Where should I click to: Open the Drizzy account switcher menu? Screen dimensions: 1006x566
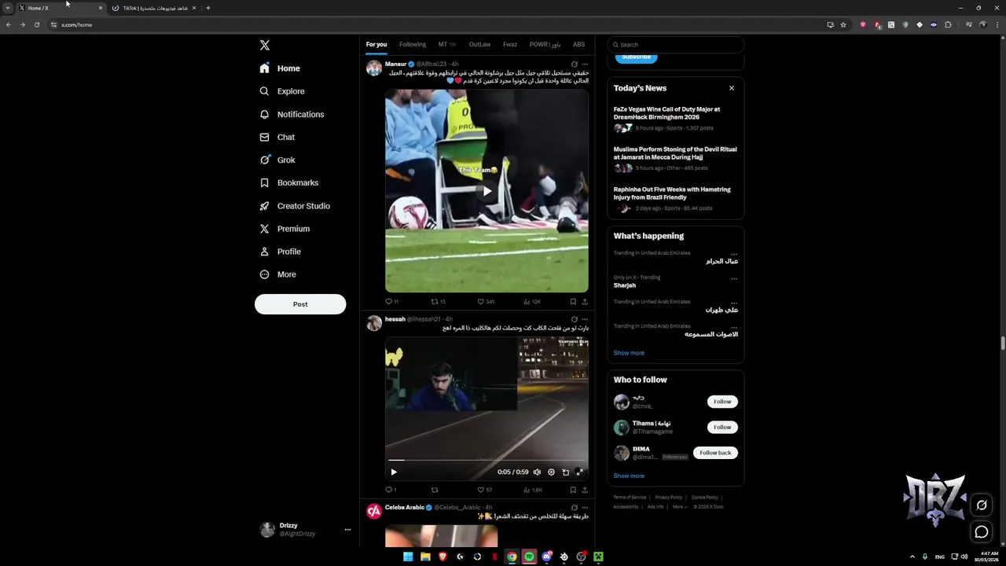pyautogui.click(x=305, y=530)
